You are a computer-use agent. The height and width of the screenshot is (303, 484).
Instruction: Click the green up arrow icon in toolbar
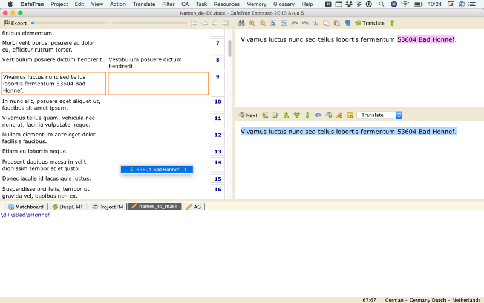(392, 23)
